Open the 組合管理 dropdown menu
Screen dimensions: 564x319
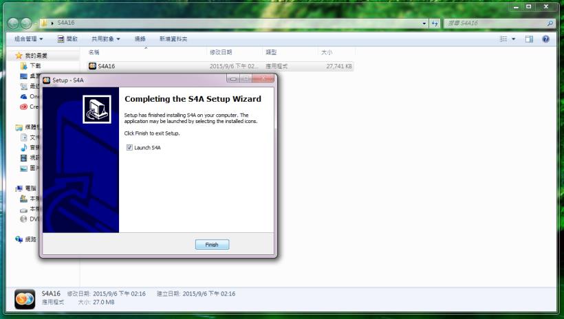[x=29, y=39]
